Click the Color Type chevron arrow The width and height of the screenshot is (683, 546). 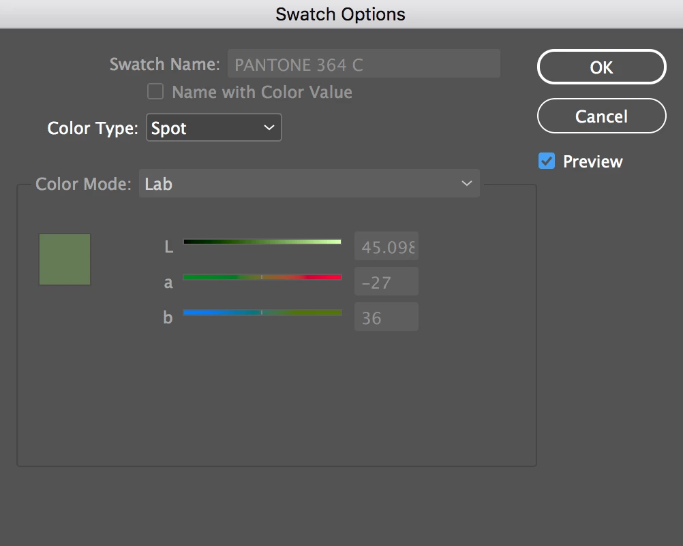point(269,128)
